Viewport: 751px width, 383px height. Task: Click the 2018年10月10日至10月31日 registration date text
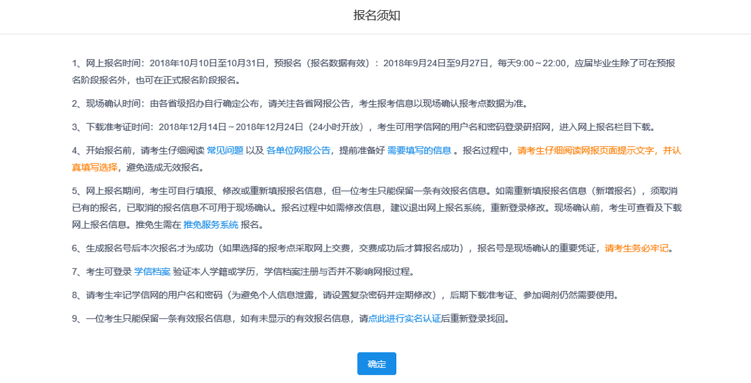click(x=207, y=63)
